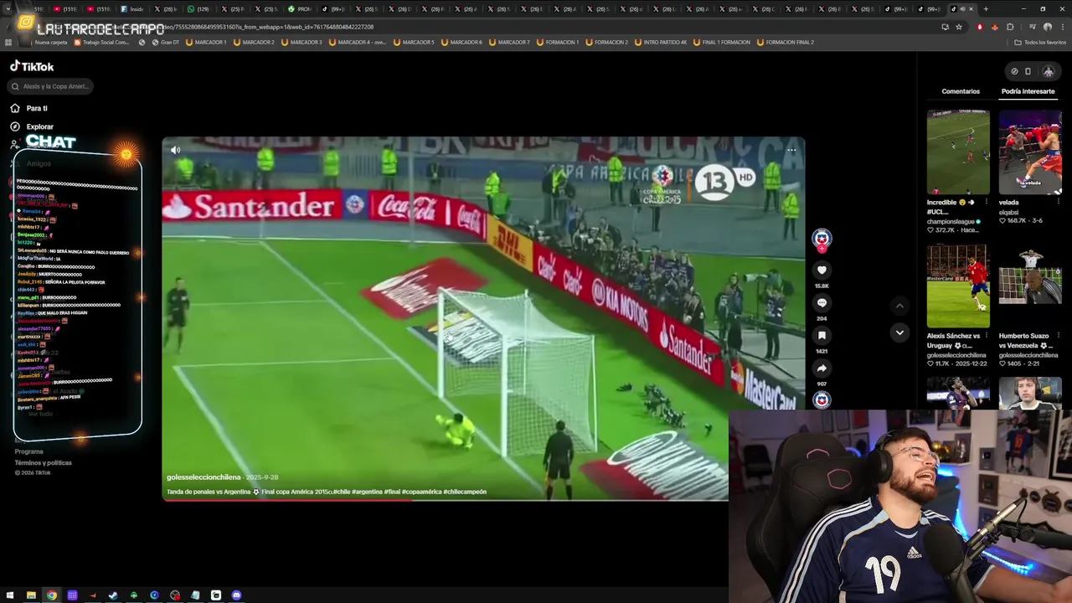Viewport: 1072px width, 603px height.
Task: Follow golesseleccionchilena via the avatar plus badge
Action: [822, 248]
